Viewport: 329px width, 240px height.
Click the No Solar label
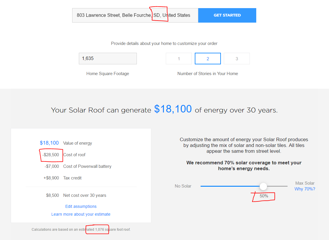pyautogui.click(x=183, y=186)
